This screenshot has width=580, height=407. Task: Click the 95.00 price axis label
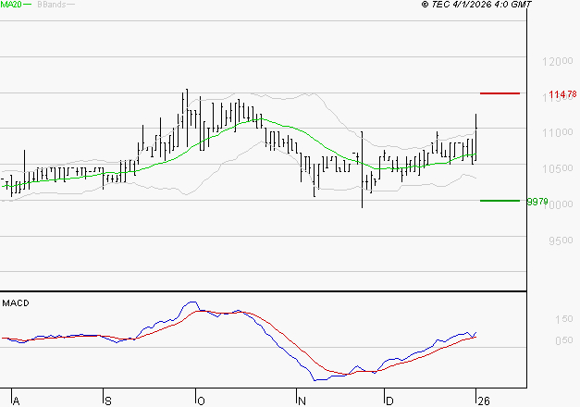tap(561, 240)
